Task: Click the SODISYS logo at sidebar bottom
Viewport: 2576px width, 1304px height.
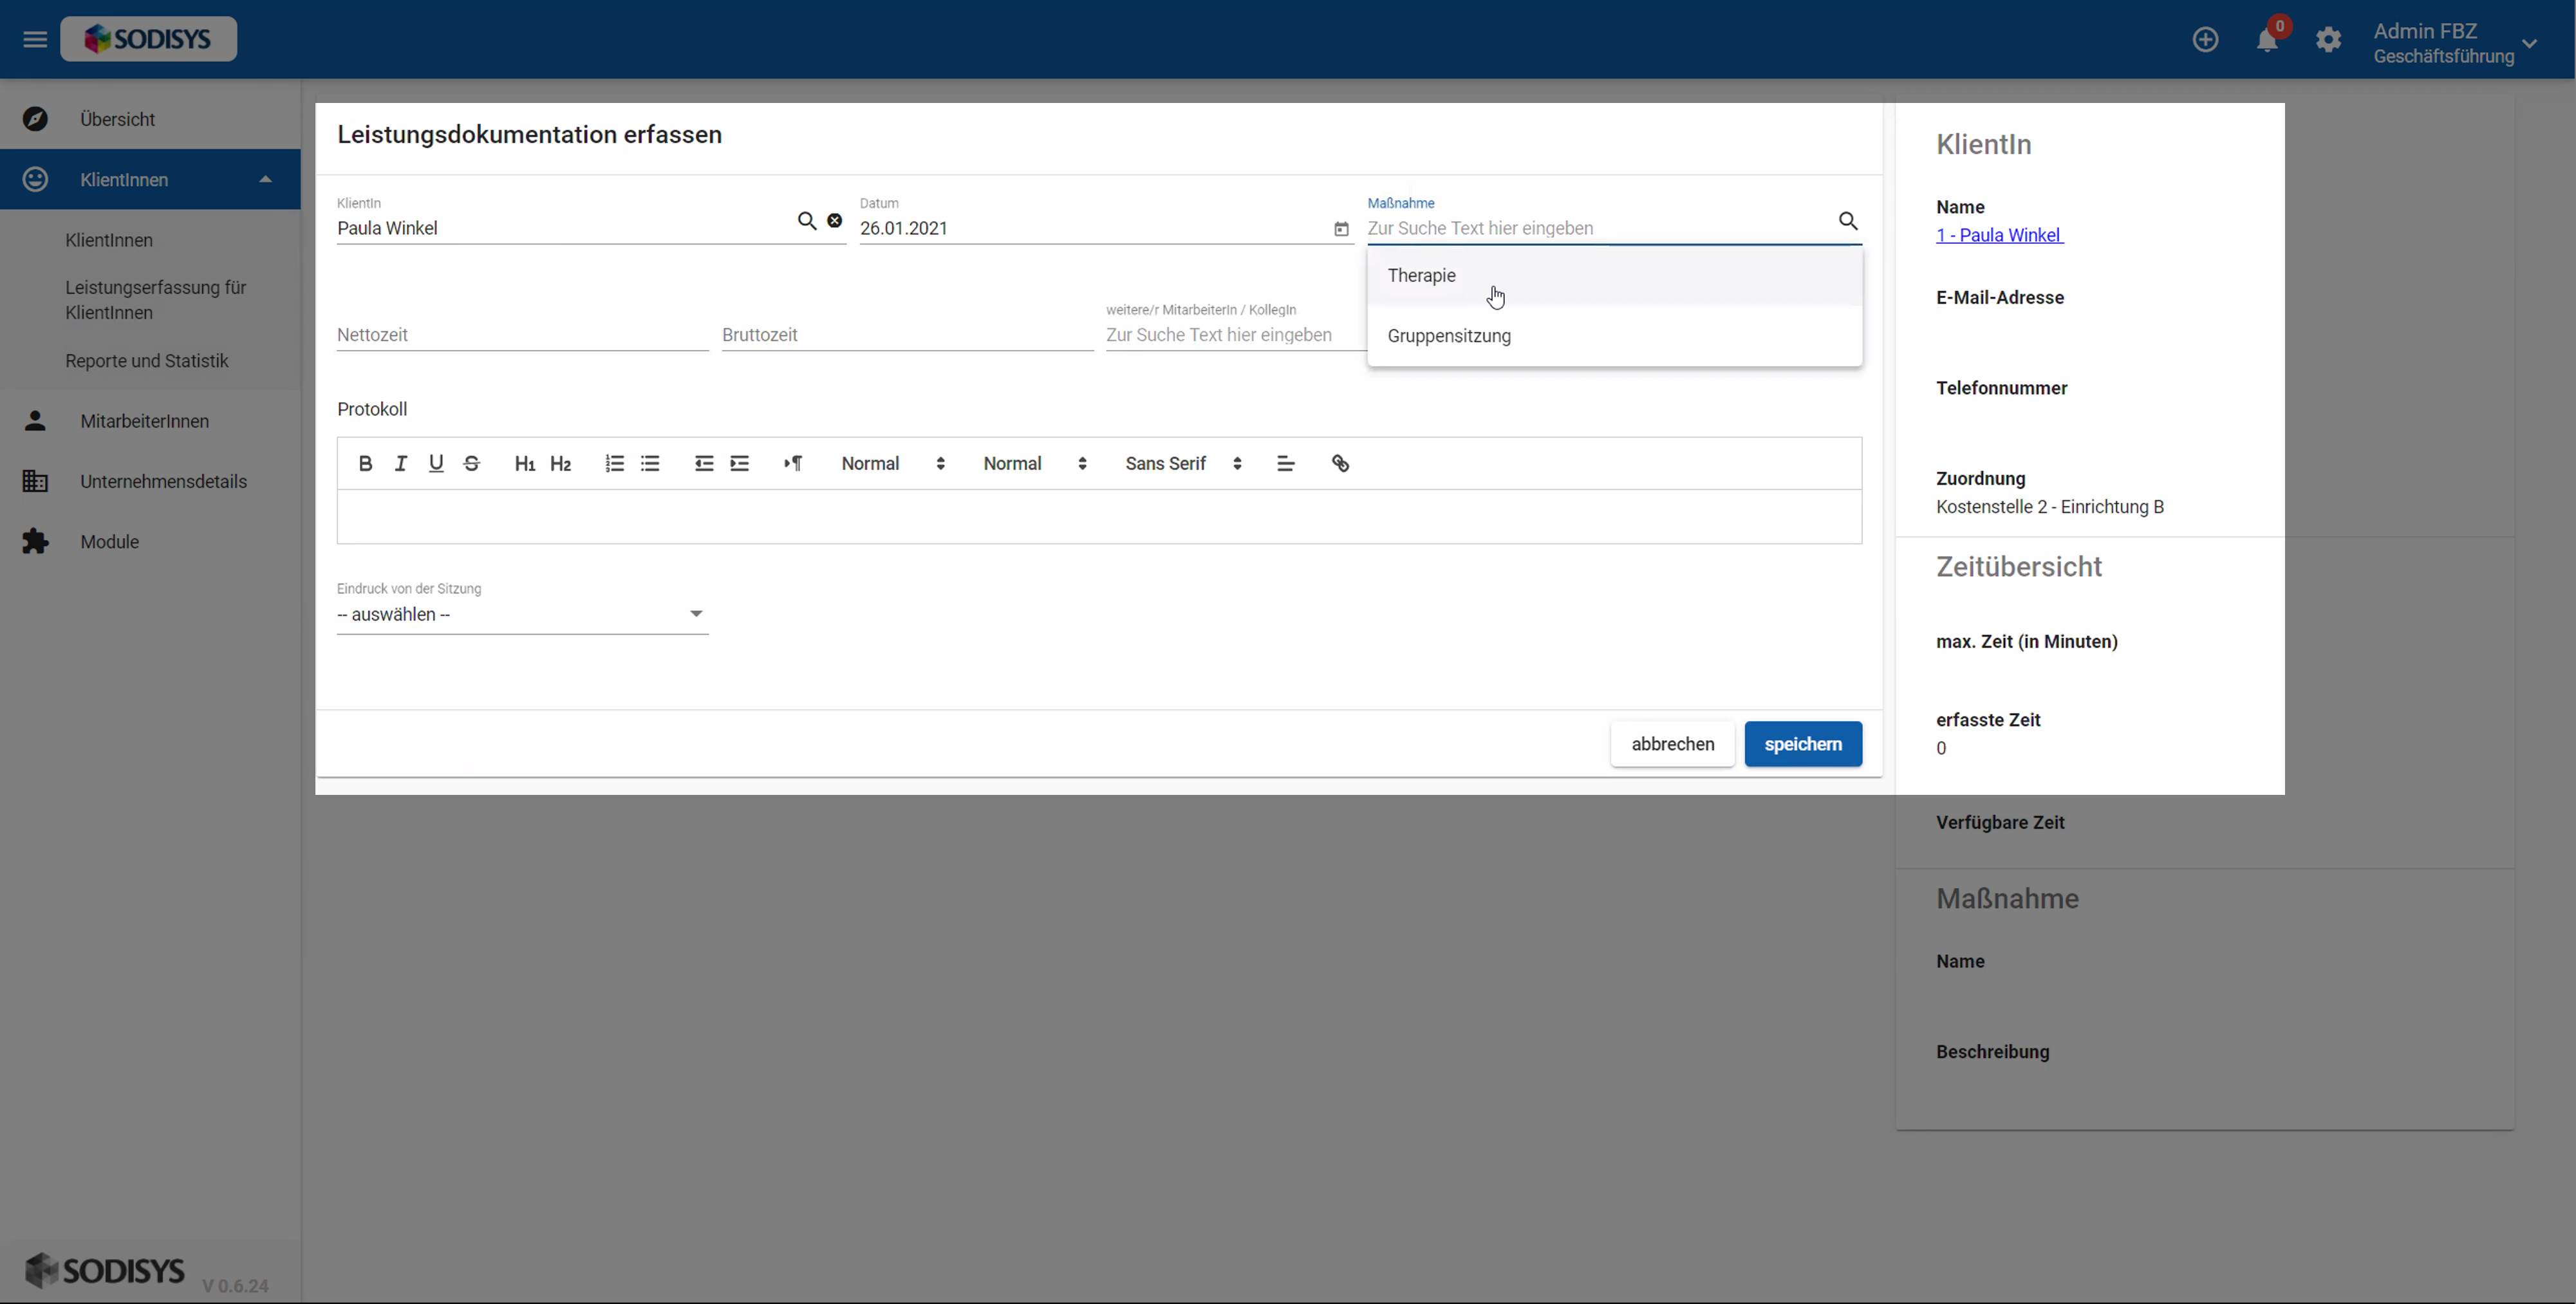Action: point(105,1270)
